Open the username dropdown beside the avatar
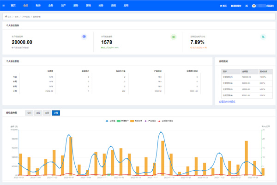This screenshot has height=185, width=277. pyautogui.click(x=267, y=6)
